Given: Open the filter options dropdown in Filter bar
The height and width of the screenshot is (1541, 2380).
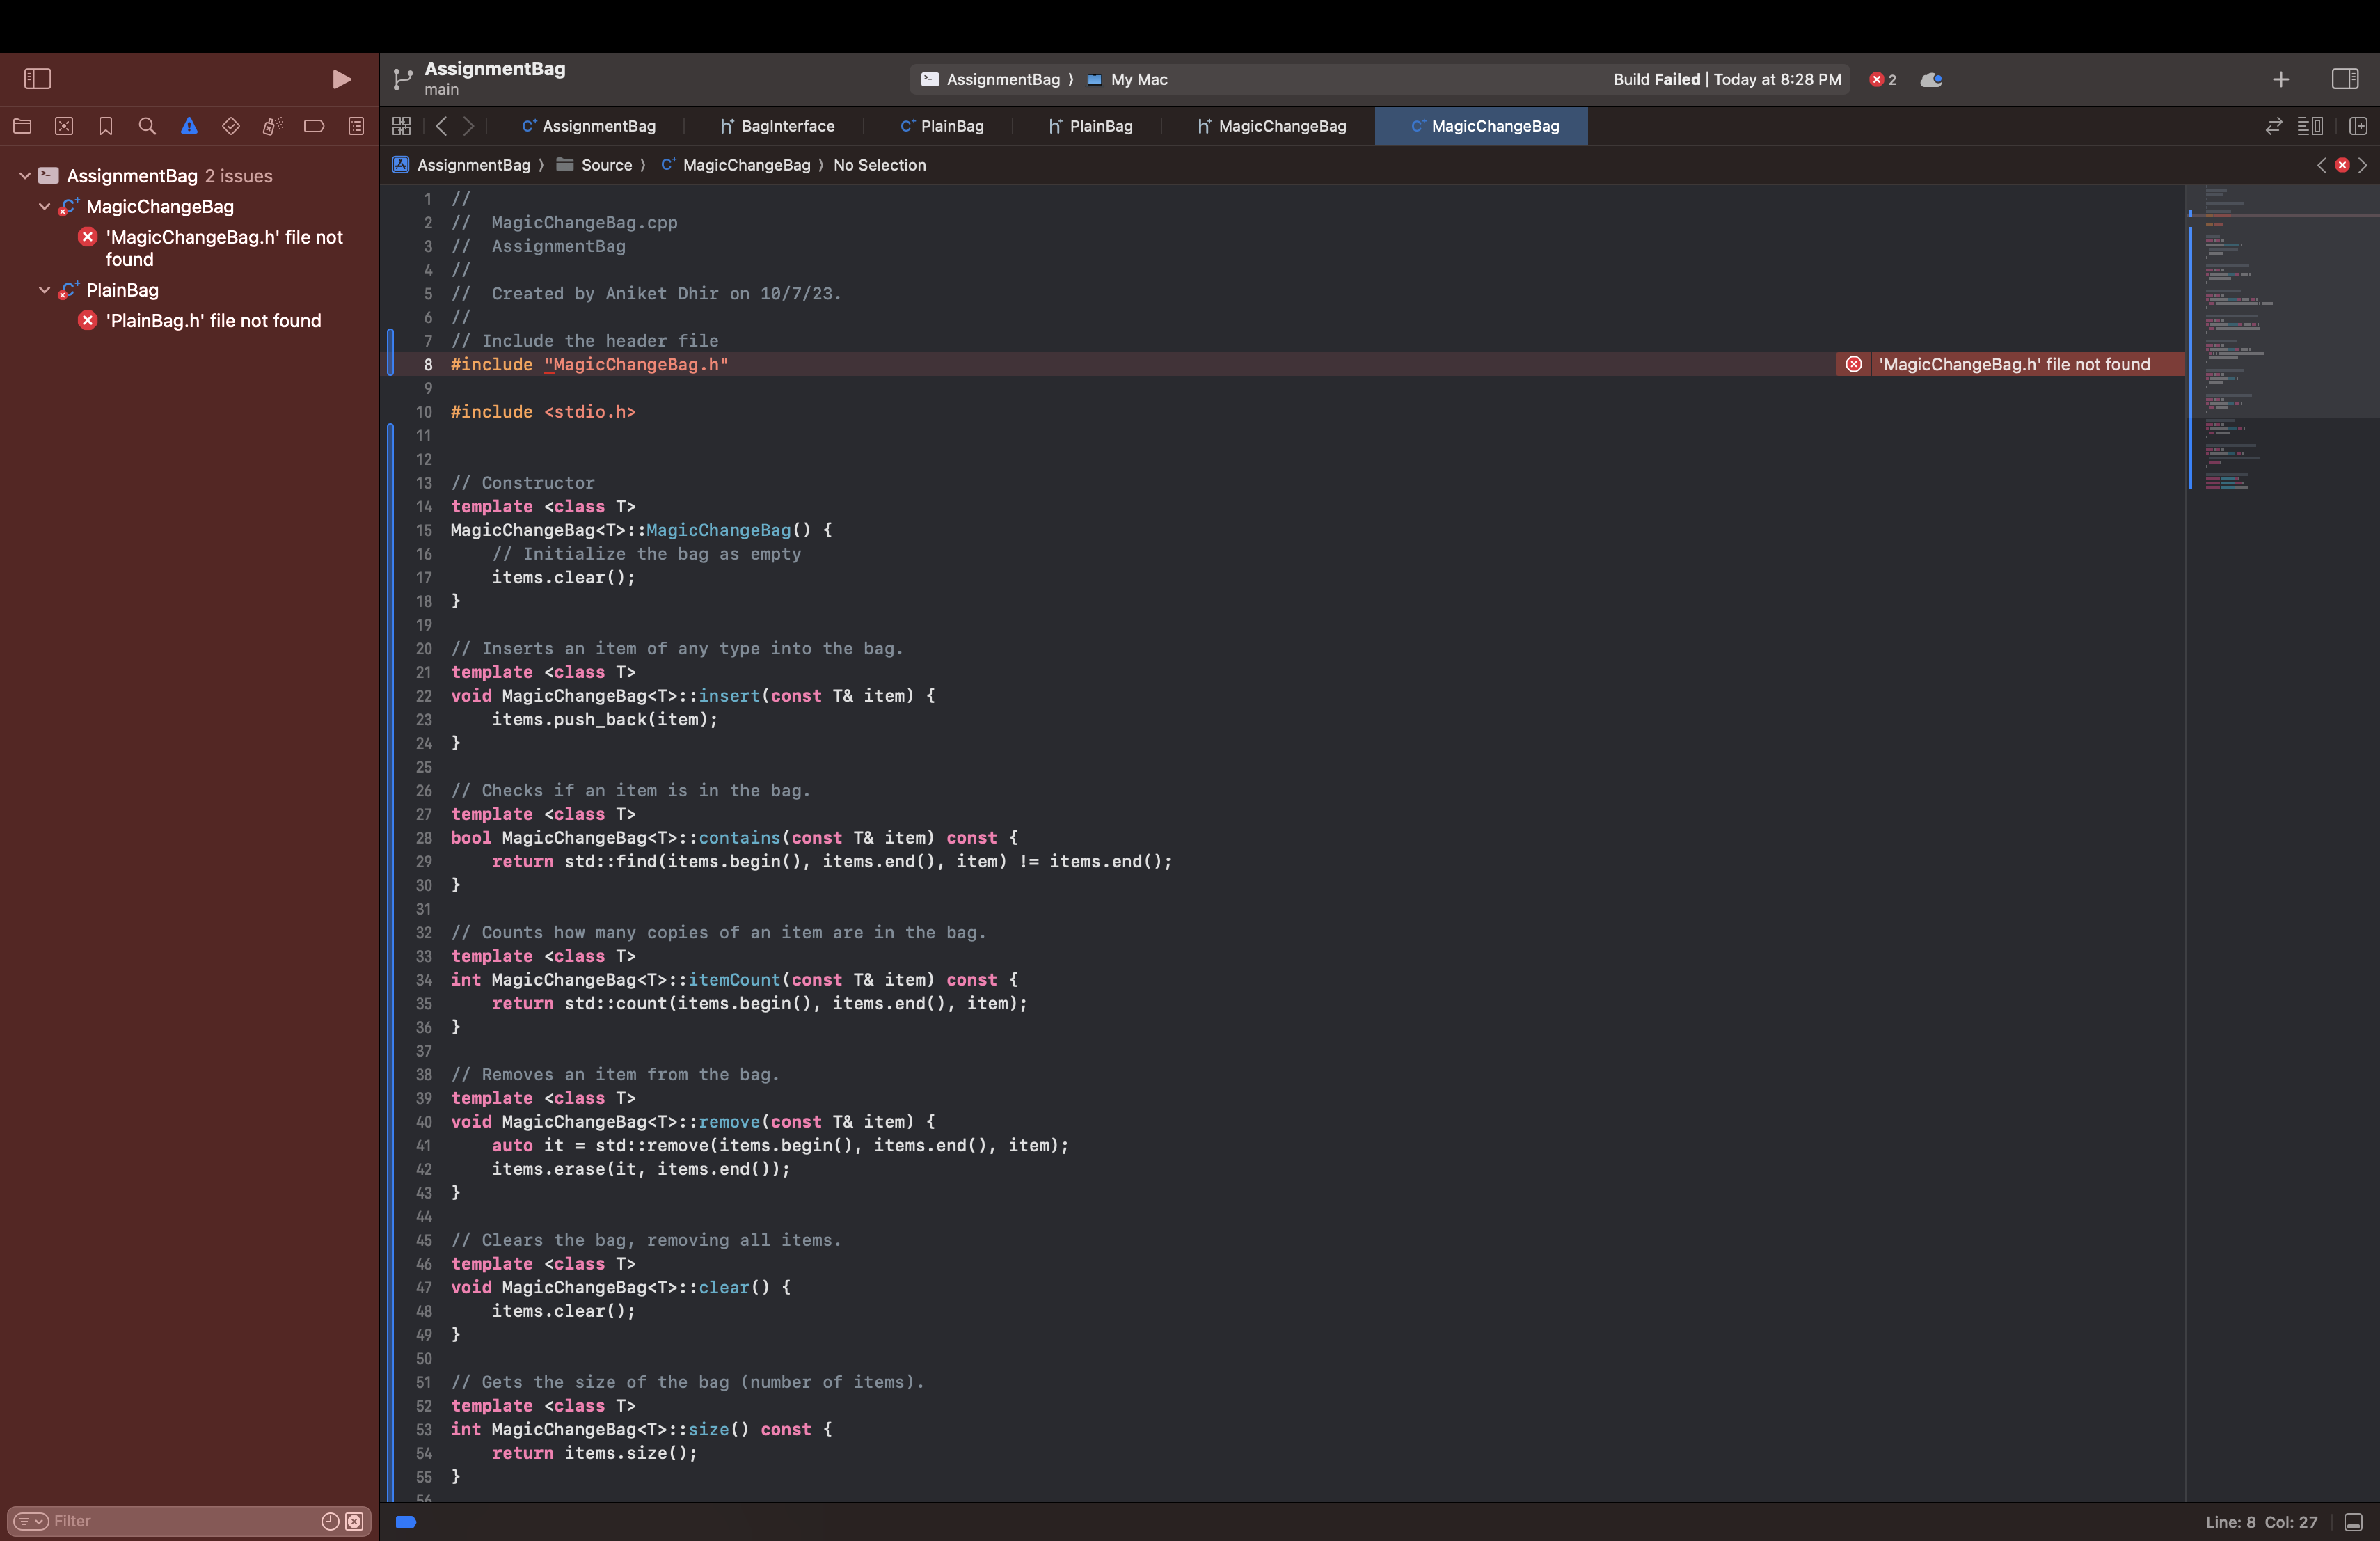Looking at the screenshot, I should click(31, 1521).
